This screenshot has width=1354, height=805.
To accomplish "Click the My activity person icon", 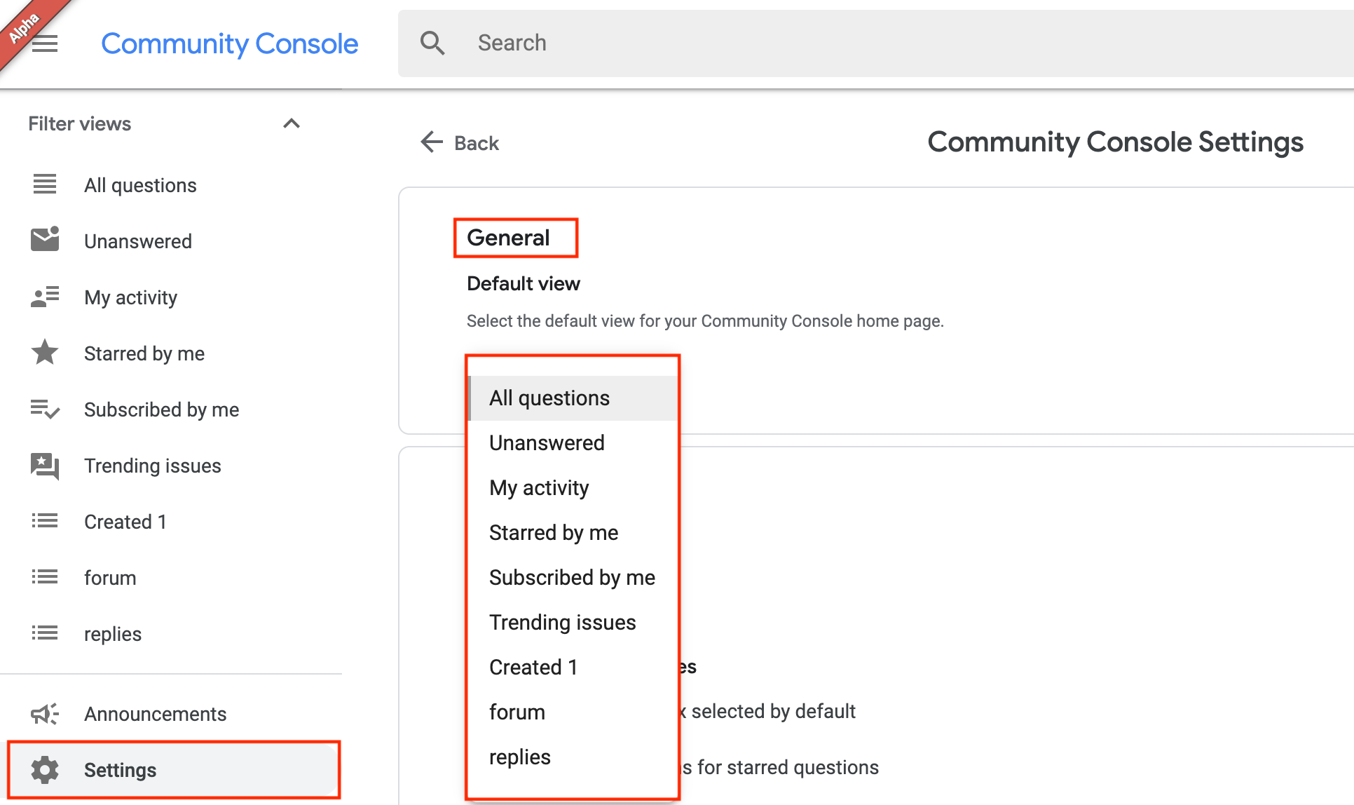I will coord(44,297).
